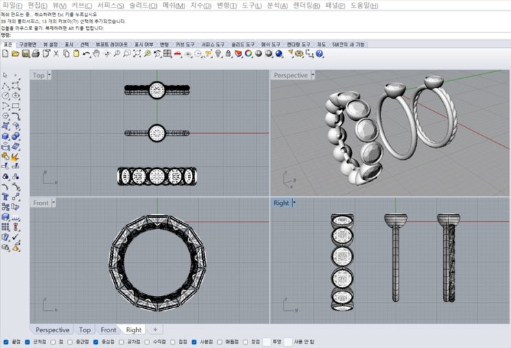Click the red car named-view icon
The image size is (511, 348).
(177, 54)
